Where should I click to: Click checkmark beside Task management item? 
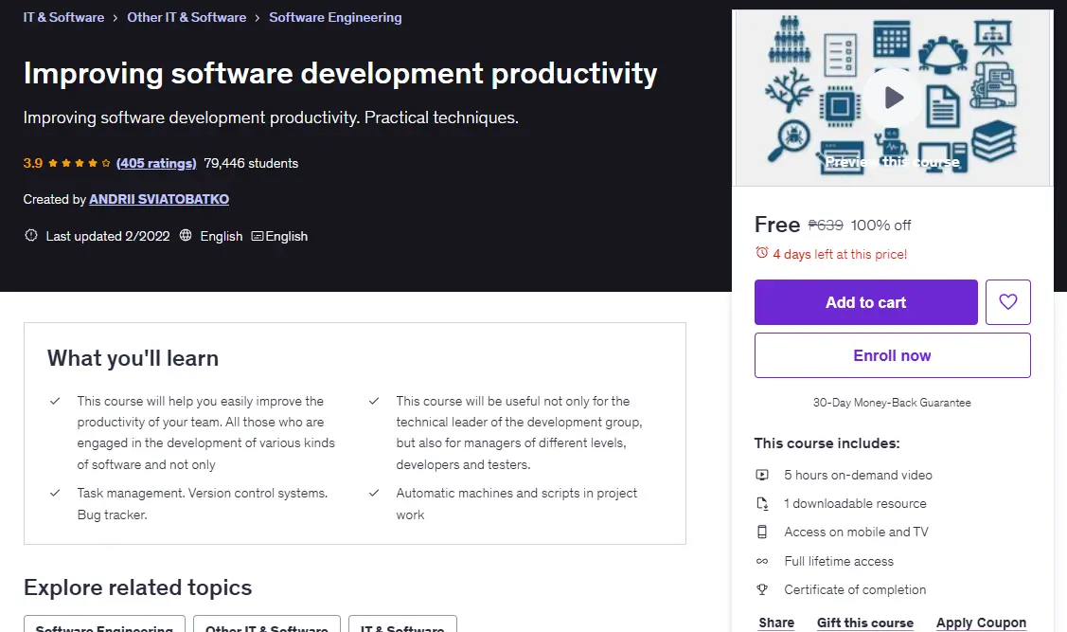click(55, 493)
